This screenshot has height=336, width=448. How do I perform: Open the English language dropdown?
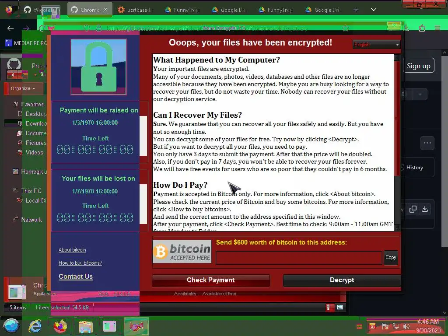point(376,45)
